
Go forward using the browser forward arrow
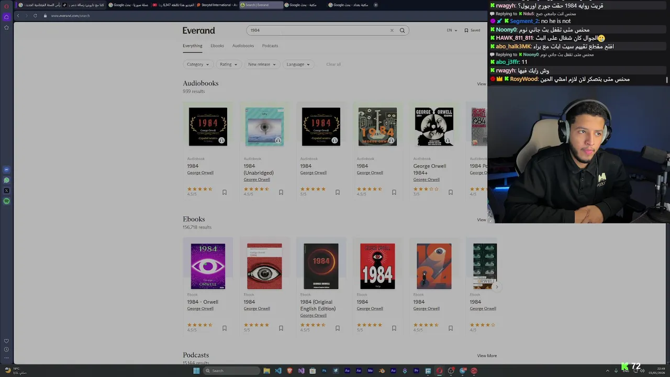click(x=26, y=16)
